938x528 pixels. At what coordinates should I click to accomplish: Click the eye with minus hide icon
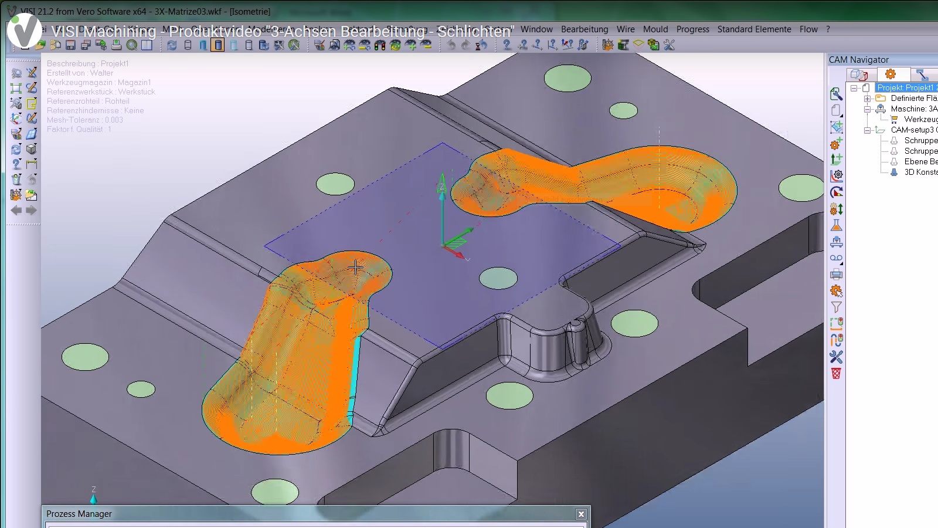[426, 45]
